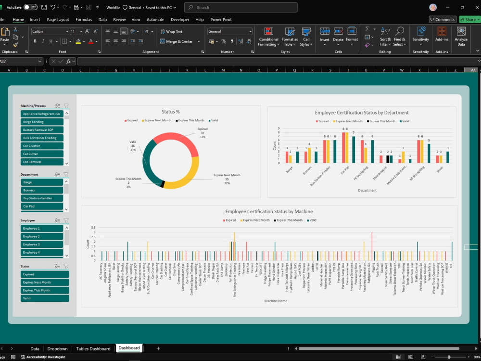Click Increase Indent icon
481x361 pixels.
tap(140, 41)
